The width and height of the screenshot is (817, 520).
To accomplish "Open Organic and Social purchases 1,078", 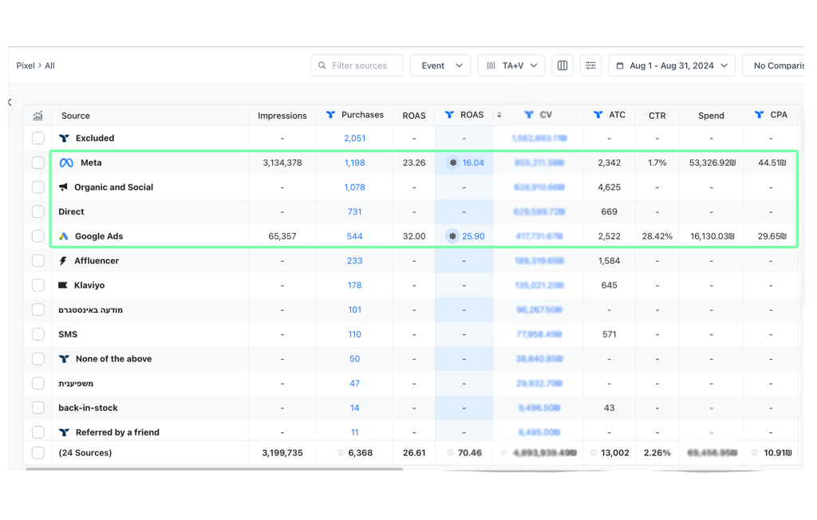I will coord(354,187).
